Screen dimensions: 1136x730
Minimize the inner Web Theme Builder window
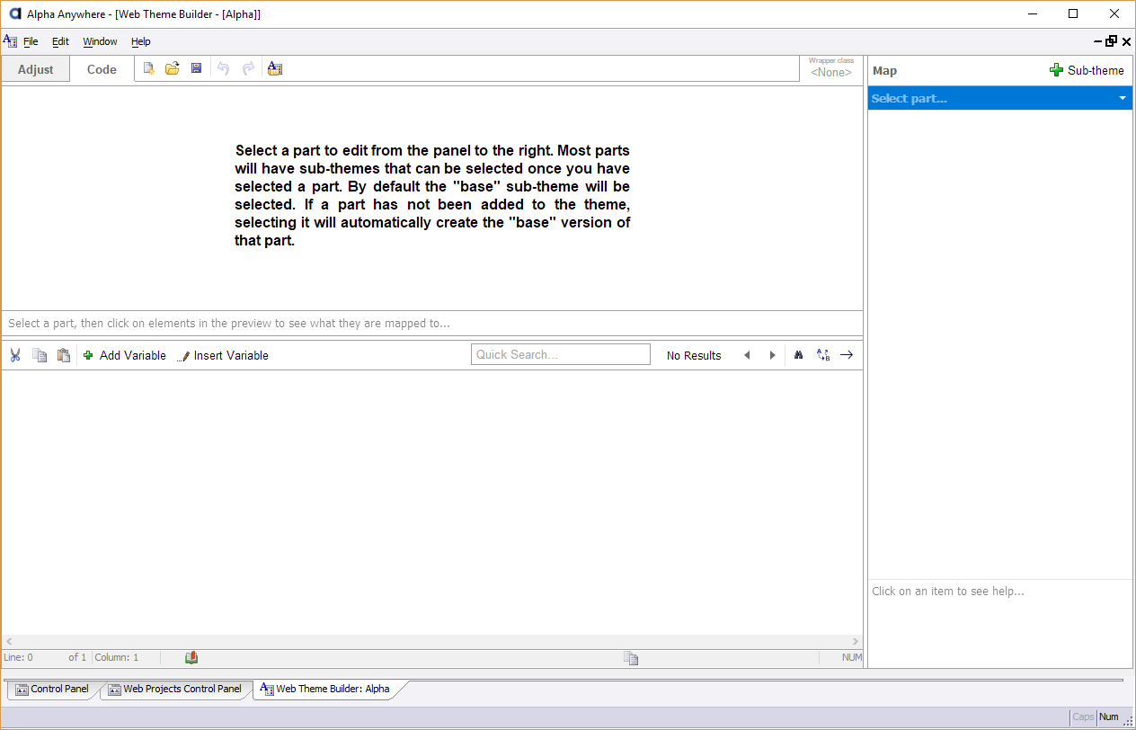(x=1098, y=41)
